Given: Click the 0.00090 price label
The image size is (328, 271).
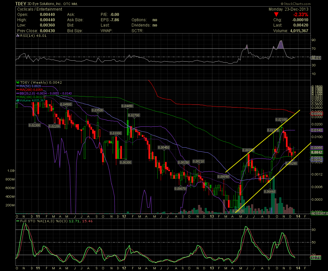Looking at the screenshot, I should [x=223, y=177].
